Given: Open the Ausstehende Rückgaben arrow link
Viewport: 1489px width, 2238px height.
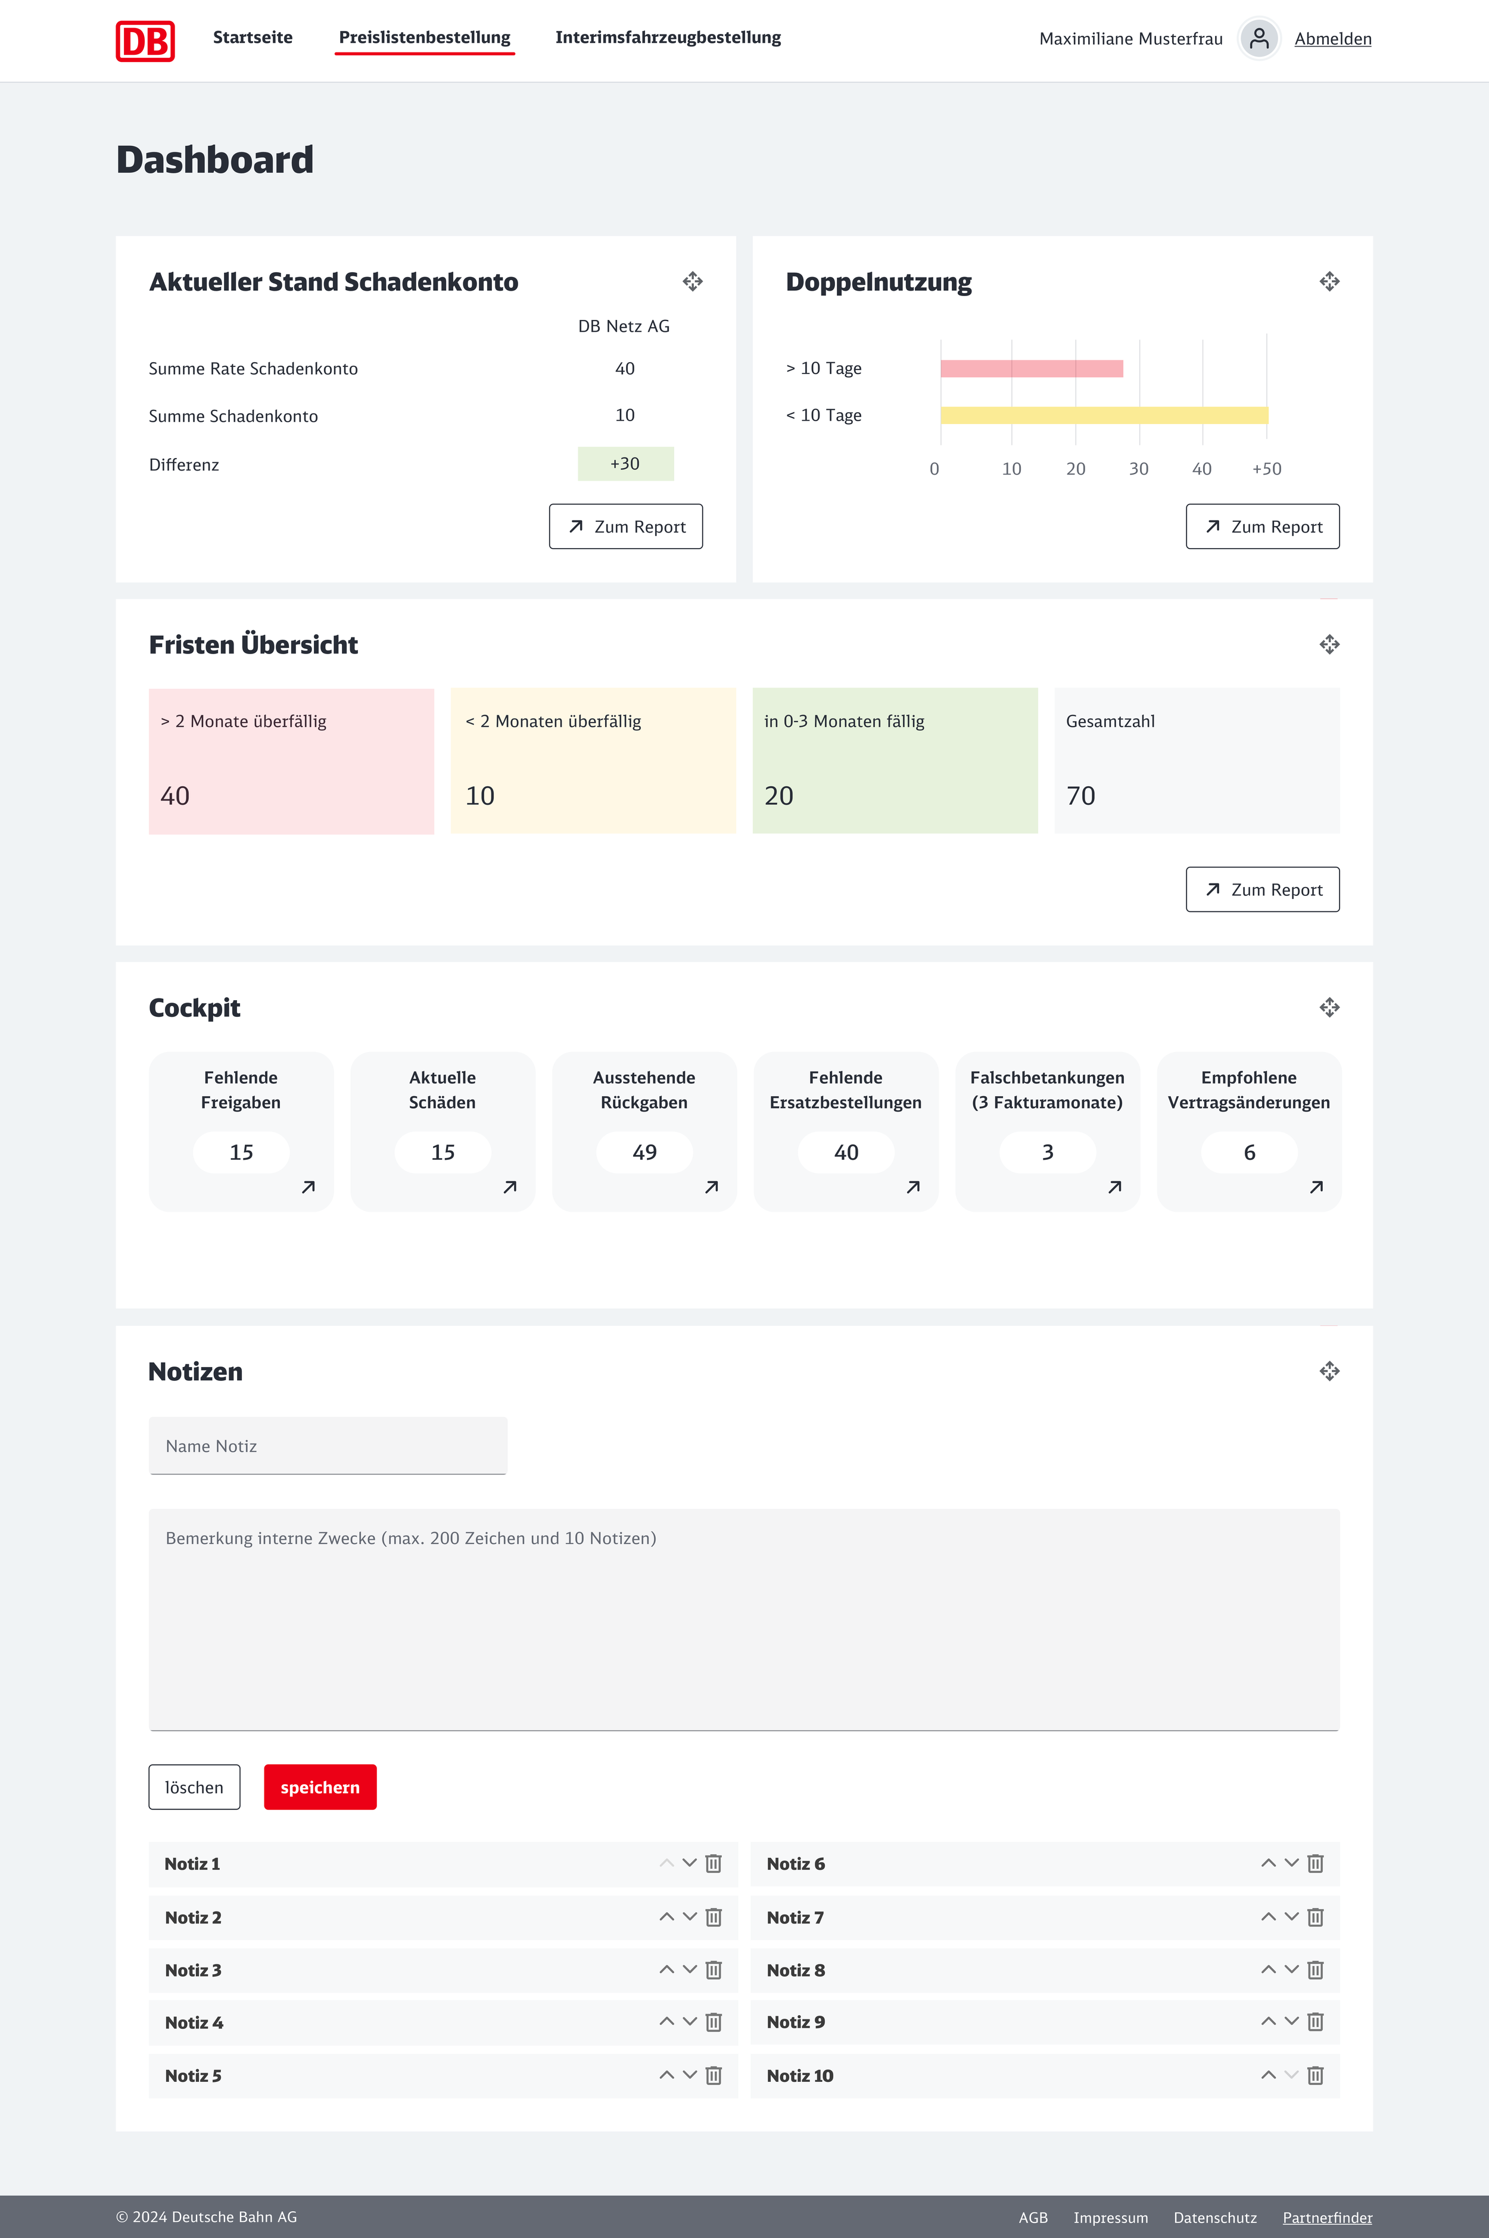Looking at the screenshot, I should 711,1187.
